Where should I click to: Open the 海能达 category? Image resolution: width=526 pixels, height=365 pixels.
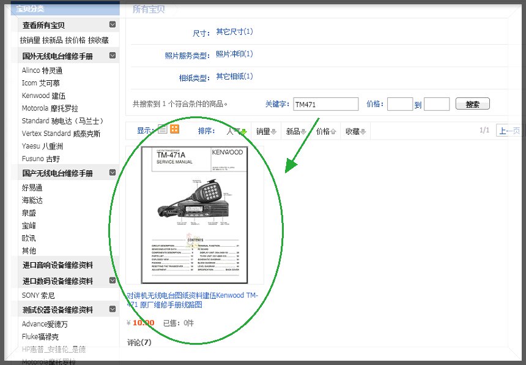click(x=32, y=200)
